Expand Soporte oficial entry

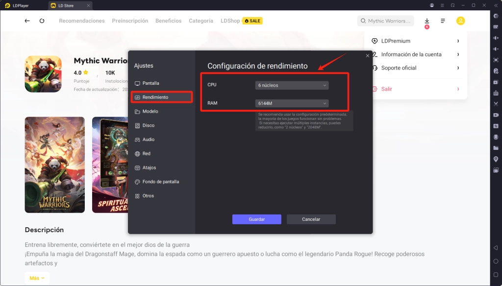pyautogui.click(x=415, y=68)
